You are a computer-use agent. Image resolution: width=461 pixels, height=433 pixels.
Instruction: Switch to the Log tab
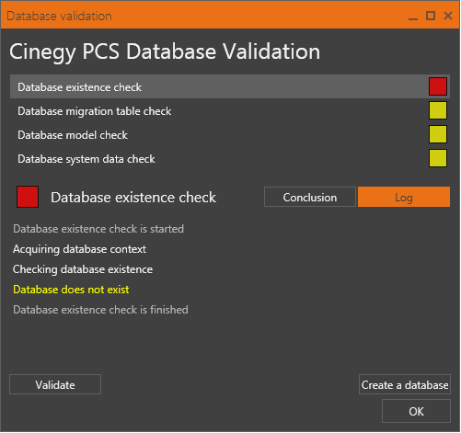(404, 197)
